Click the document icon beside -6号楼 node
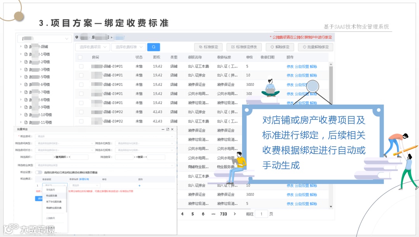This screenshot has width=419, height=237. [26, 85]
